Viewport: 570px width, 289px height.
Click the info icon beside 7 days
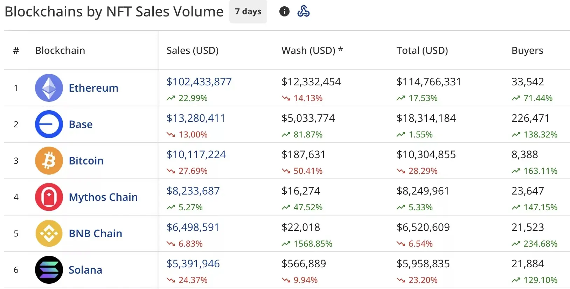[x=284, y=12]
